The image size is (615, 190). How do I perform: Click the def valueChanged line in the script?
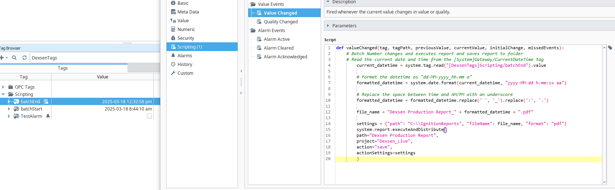(450, 48)
